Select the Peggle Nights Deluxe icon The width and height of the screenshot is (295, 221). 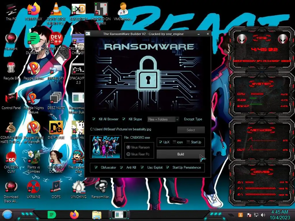(33, 103)
